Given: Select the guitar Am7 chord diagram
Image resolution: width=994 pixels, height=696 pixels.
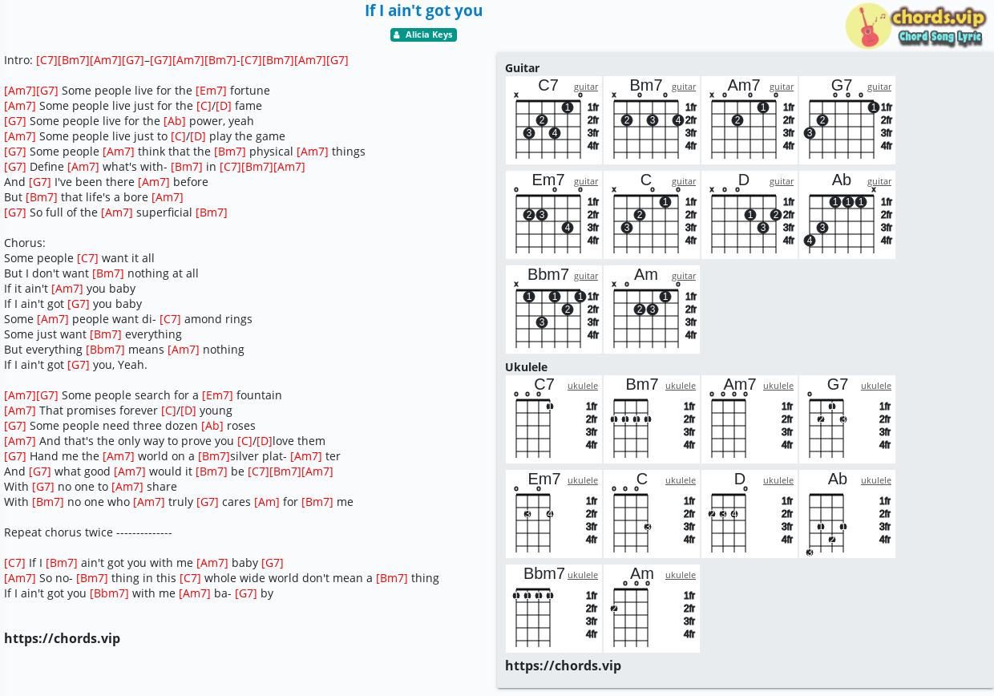Looking at the screenshot, I should coord(750,120).
